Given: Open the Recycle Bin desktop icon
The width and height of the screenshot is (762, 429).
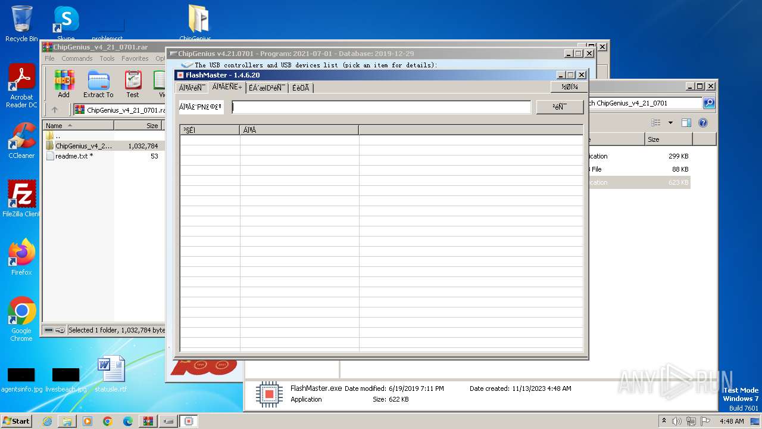Looking at the screenshot, I should (21, 23).
